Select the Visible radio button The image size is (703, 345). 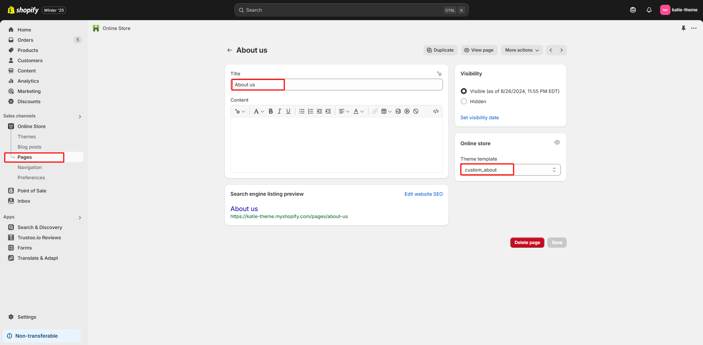(464, 91)
